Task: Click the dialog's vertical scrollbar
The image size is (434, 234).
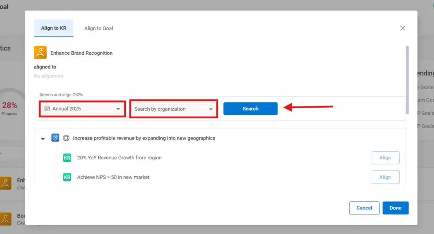Action: pos(407,80)
